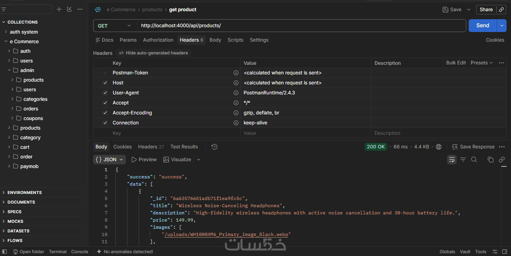Open the GET method dropdown
The width and height of the screenshot is (511, 256).
point(115,26)
